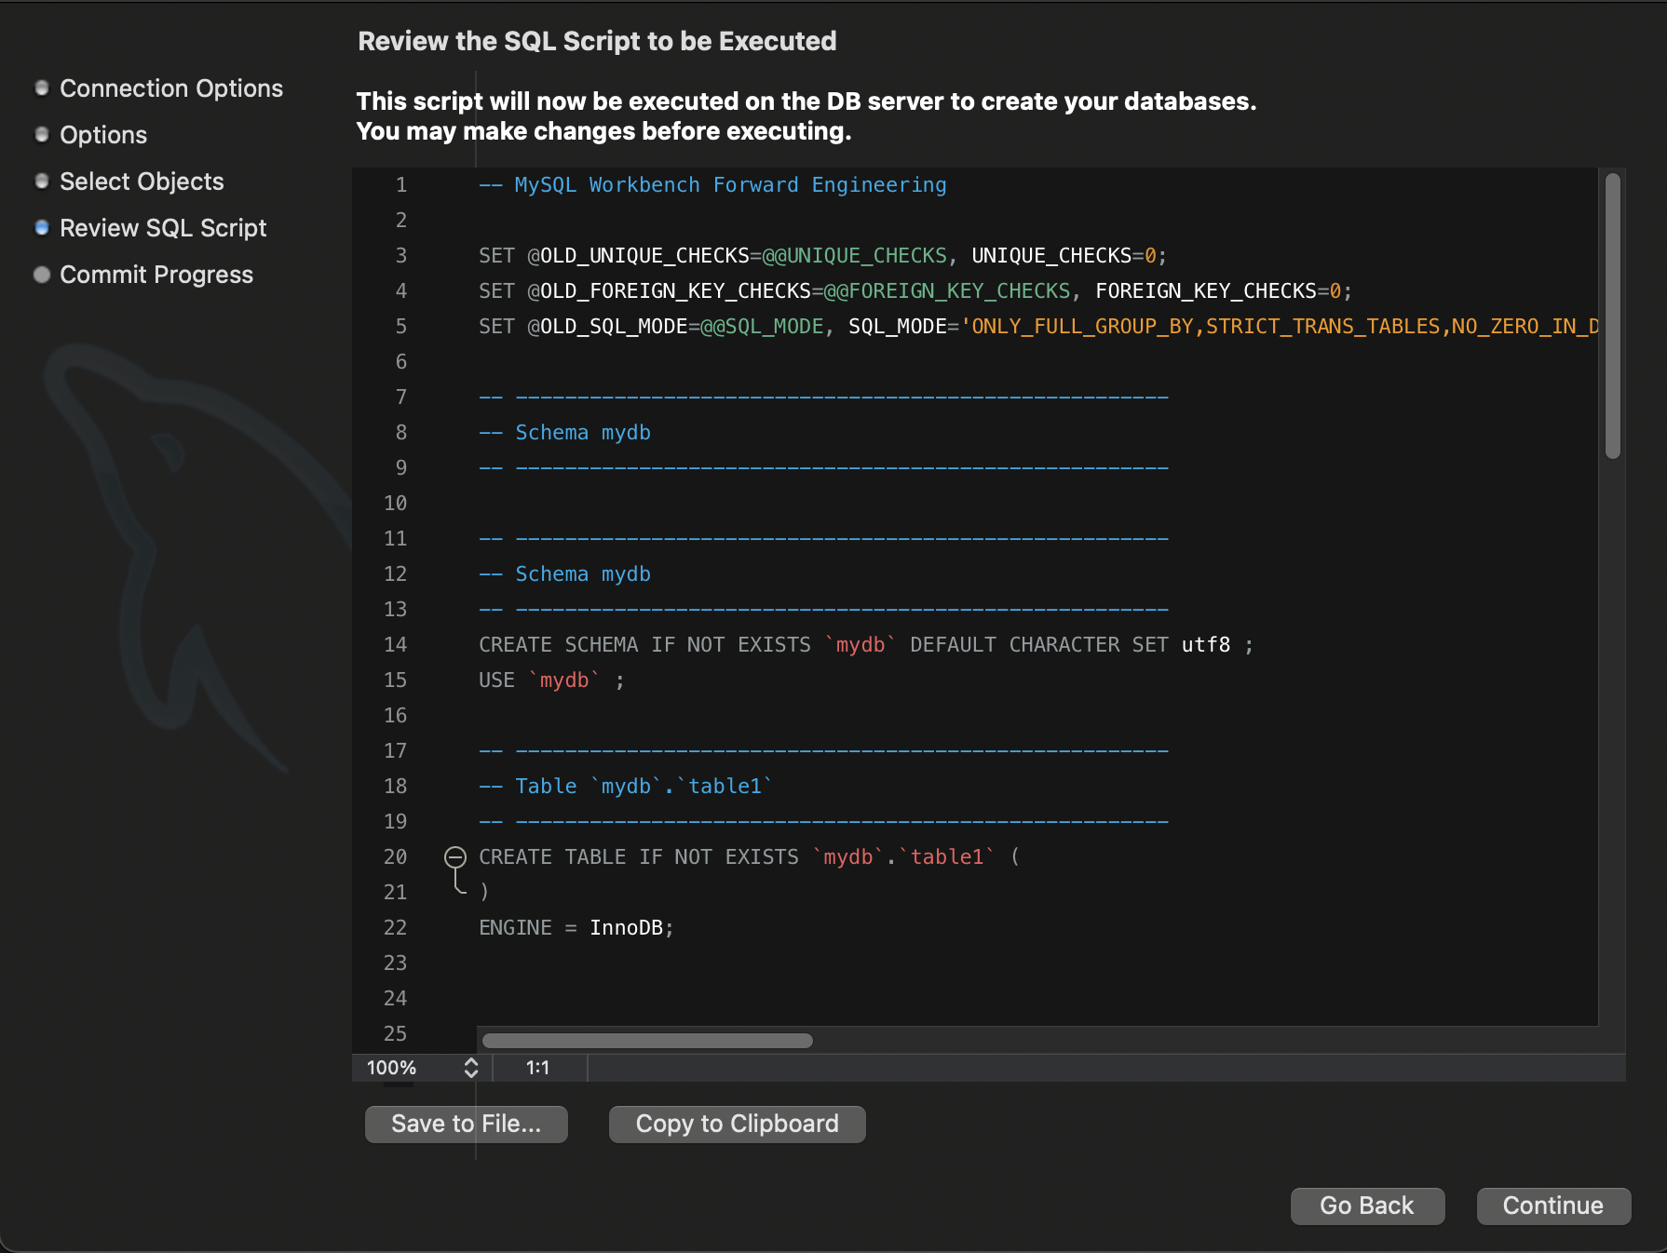Save the script with Save to File

click(466, 1124)
